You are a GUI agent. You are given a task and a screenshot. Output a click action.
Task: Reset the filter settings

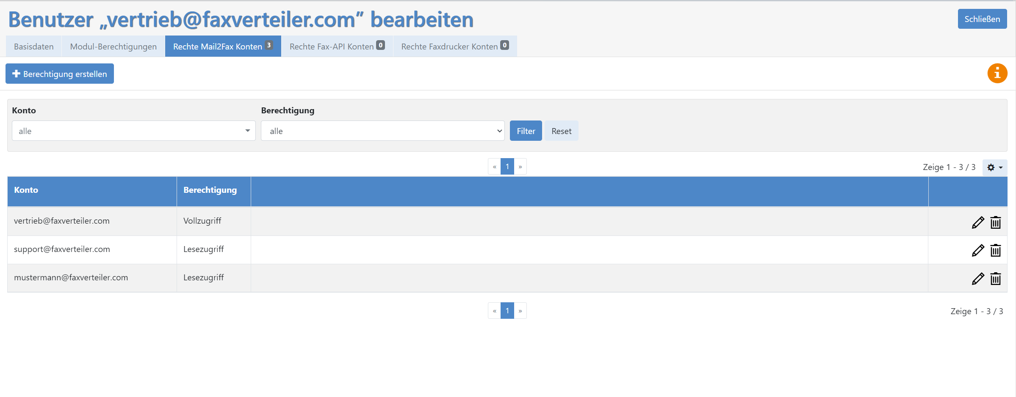pyautogui.click(x=561, y=131)
